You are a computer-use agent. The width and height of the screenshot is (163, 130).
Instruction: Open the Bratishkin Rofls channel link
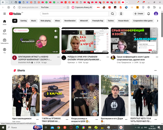tap(24, 62)
